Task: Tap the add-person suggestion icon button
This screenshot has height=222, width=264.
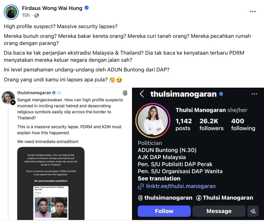Action: [x=253, y=211]
